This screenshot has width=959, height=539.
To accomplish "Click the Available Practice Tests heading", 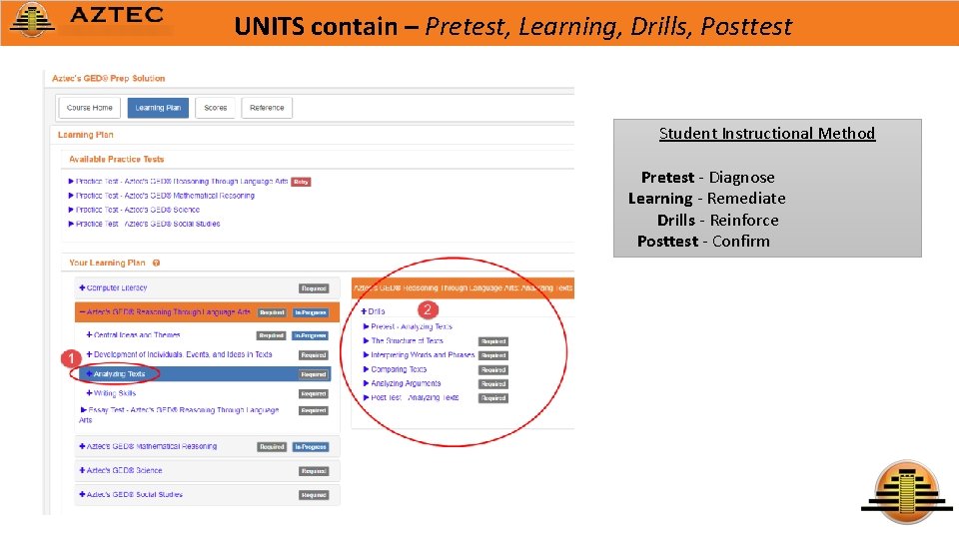I will point(116,160).
